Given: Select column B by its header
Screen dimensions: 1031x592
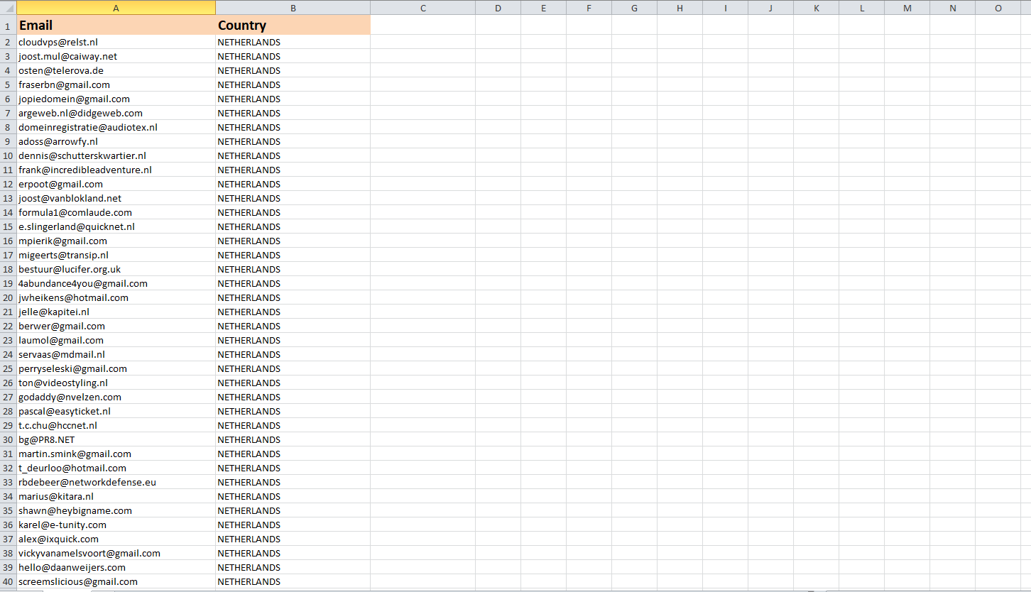Looking at the screenshot, I should pyautogui.click(x=293, y=7).
